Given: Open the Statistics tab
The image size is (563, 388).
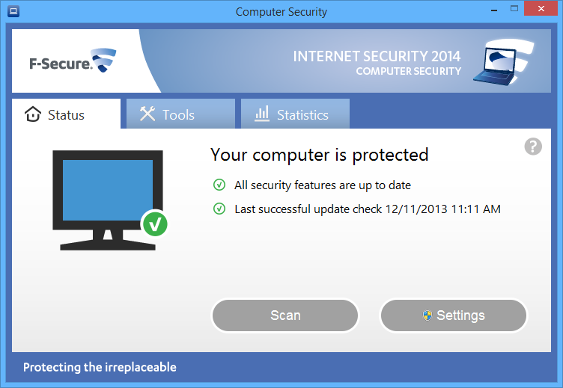Looking at the screenshot, I should pyautogui.click(x=295, y=114).
